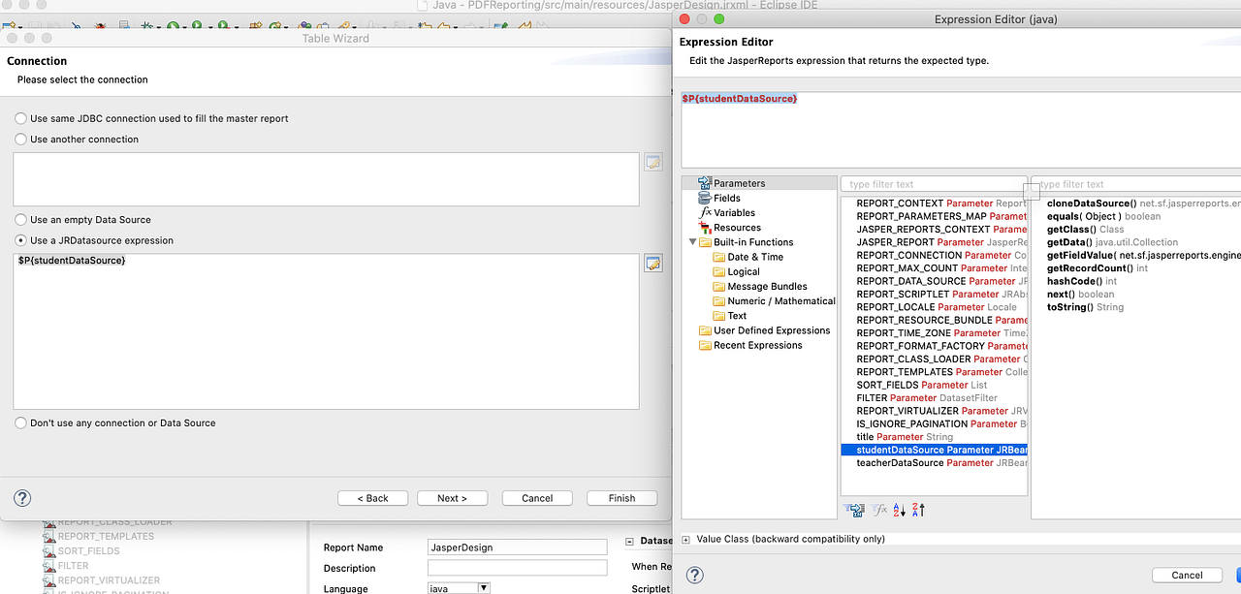Viewport: 1241px width, 594px height.
Task: Sort the parameter list Z to A
Action: 919,509
